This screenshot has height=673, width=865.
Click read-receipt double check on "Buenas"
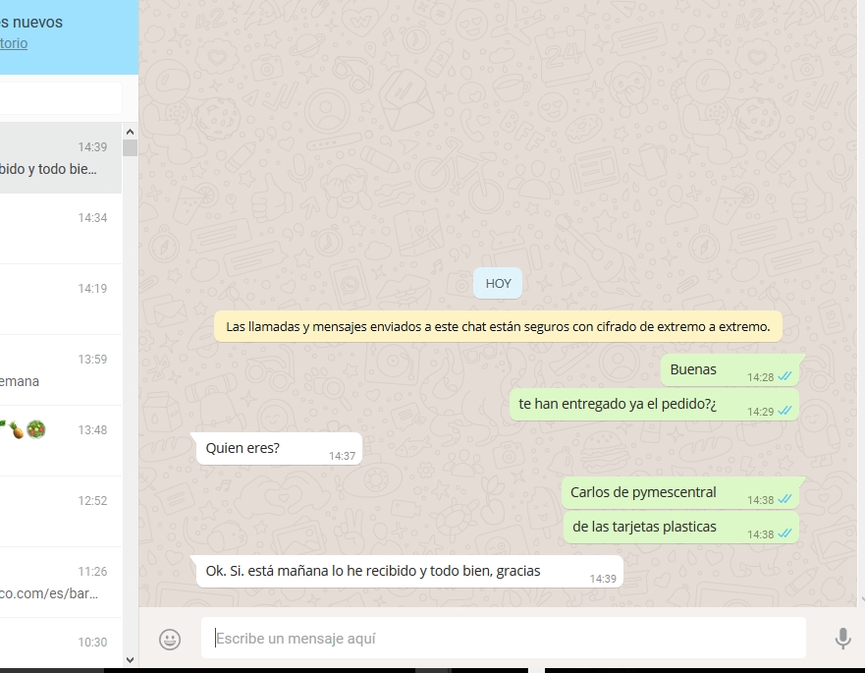784,376
